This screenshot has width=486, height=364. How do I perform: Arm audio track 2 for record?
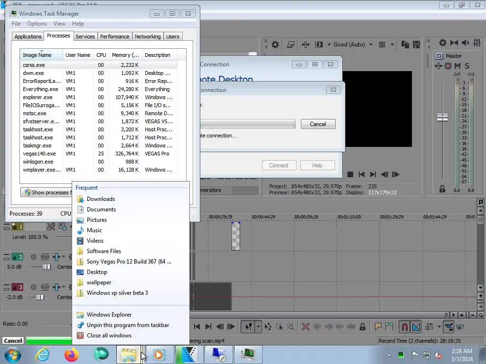tap(34, 257)
